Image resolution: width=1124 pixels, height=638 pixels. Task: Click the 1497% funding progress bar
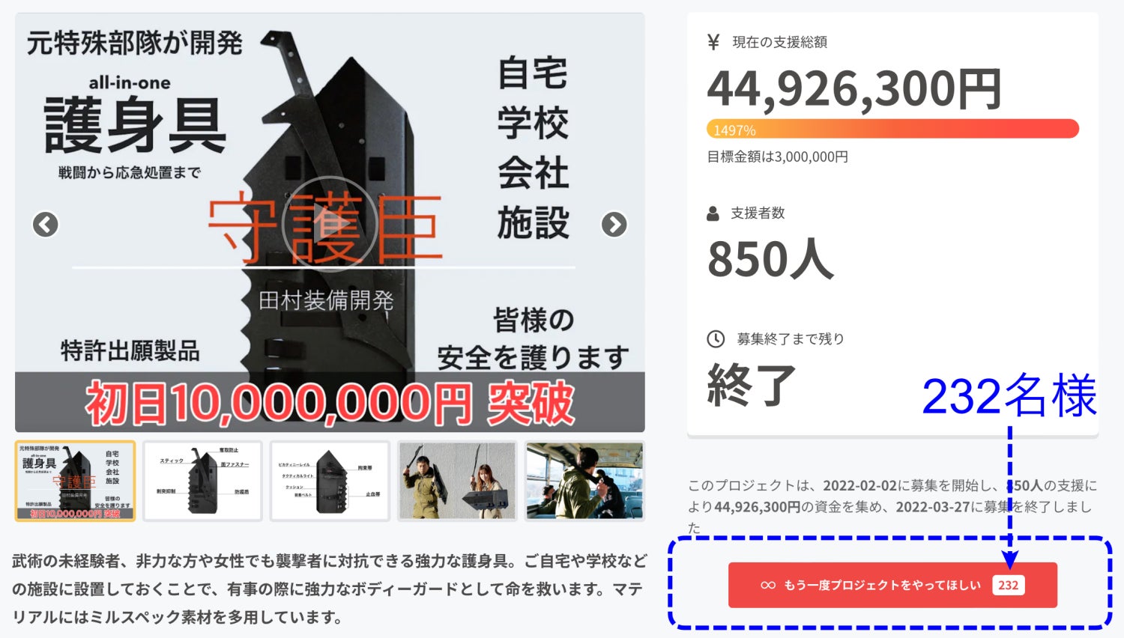892,129
